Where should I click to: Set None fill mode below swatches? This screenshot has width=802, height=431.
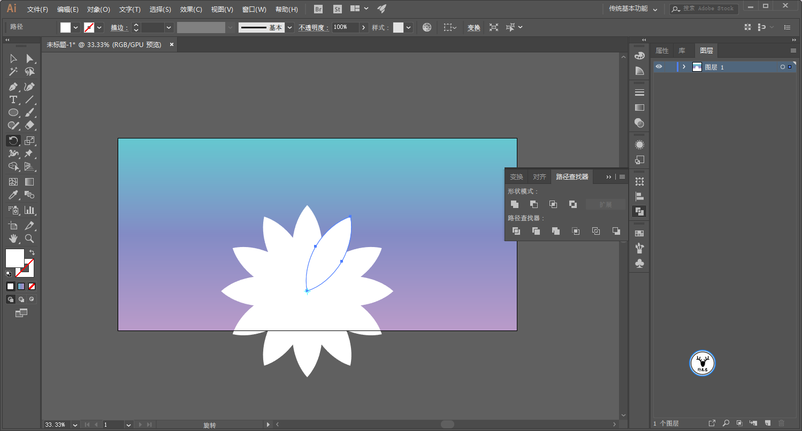(32, 286)
